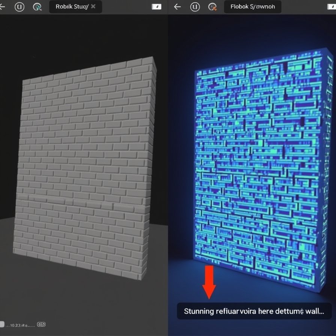Switch to the Flobok Sýrwnoh tab
Screen dimensions: 336x336
pyautogui.click(x=252, y=7)
